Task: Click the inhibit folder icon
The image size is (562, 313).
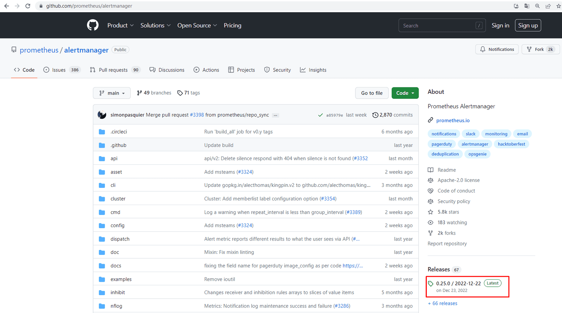Action: pyautogui.click(x=102, y=293)
